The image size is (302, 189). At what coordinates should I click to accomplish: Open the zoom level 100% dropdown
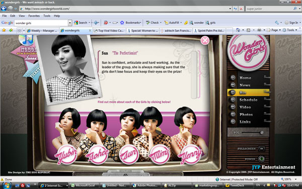pos(295,179)
